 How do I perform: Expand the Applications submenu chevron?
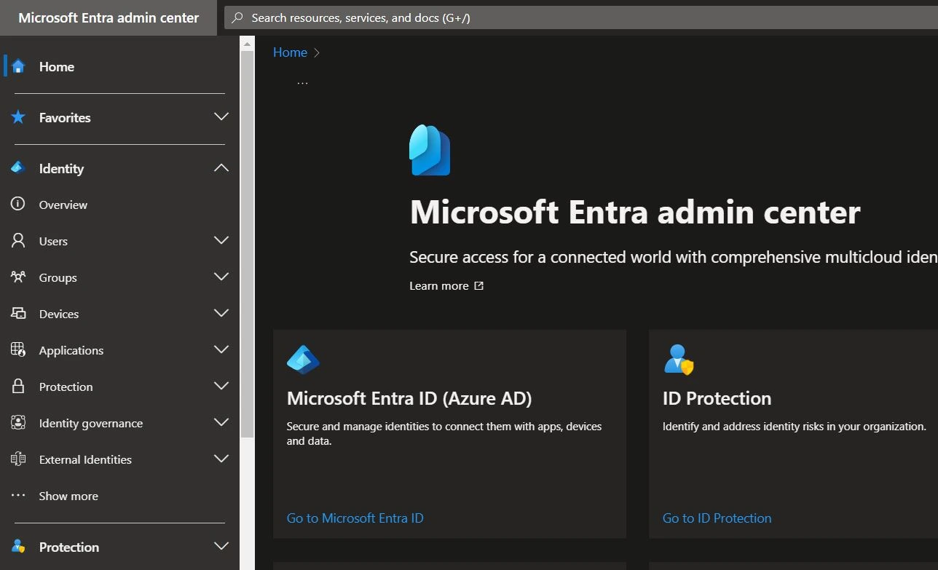click(221, 349)
